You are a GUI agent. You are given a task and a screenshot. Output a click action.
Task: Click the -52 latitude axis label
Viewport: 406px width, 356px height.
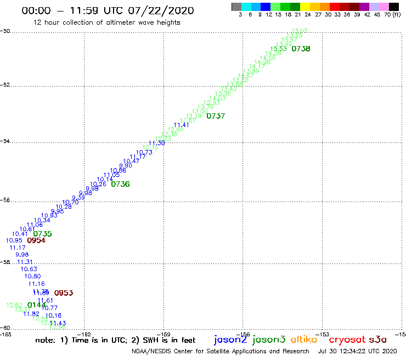[5, 85]
